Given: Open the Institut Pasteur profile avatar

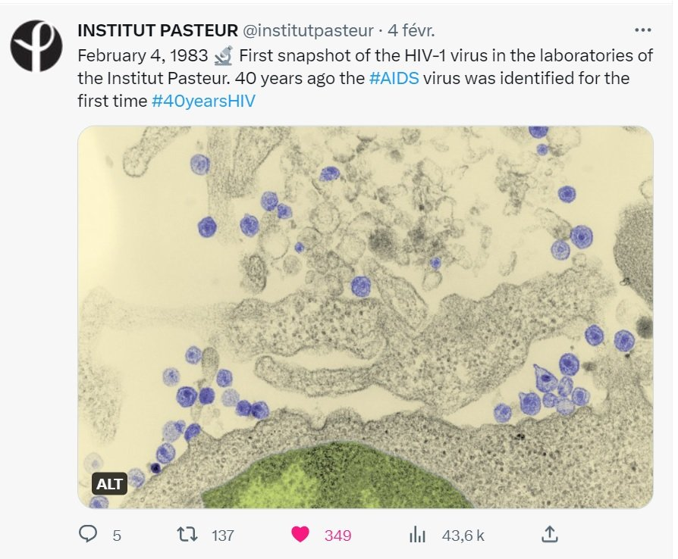Looking at the screenshot, I should click(37, 45).
